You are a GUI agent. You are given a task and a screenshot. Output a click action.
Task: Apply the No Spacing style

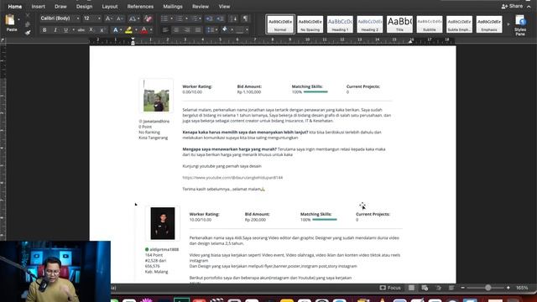[x=310, y=24]
